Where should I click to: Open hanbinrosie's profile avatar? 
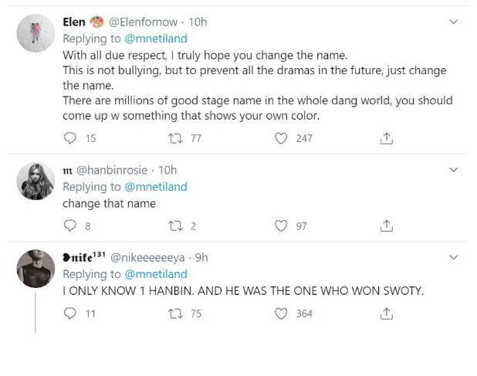36,181
